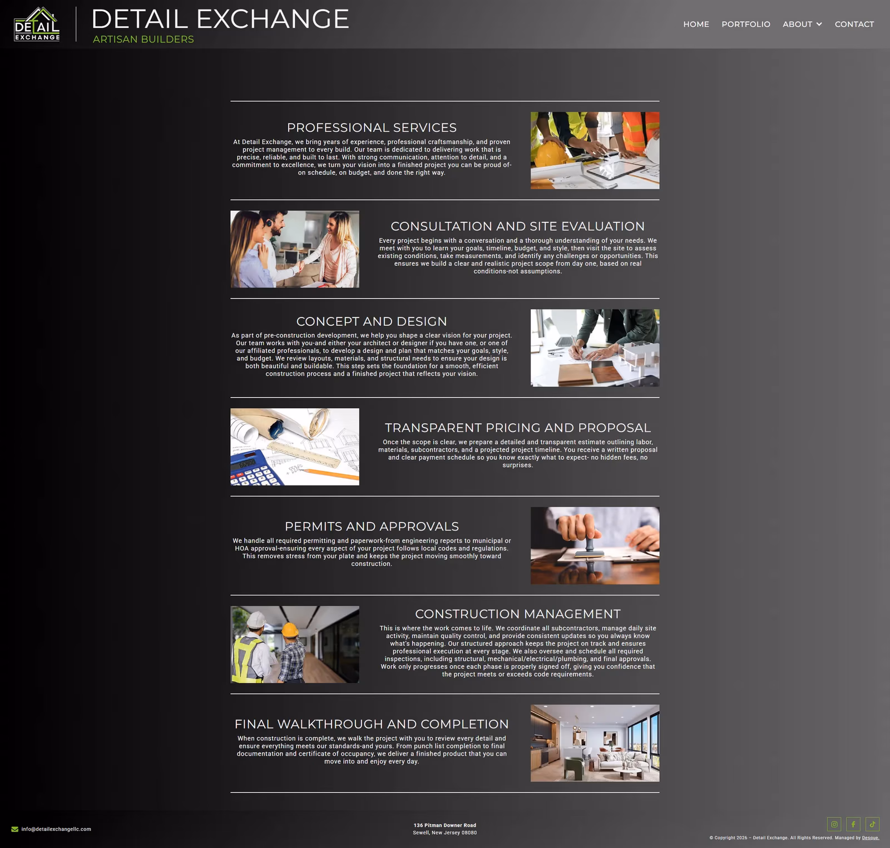Follow the Desque link in the footer
890x848 pixels.
pyautogui.click(x=871, y=838)
